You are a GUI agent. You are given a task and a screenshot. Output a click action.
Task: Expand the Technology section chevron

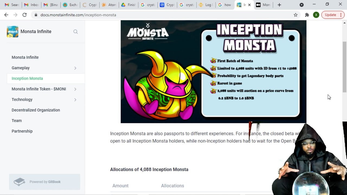[75, 100]
